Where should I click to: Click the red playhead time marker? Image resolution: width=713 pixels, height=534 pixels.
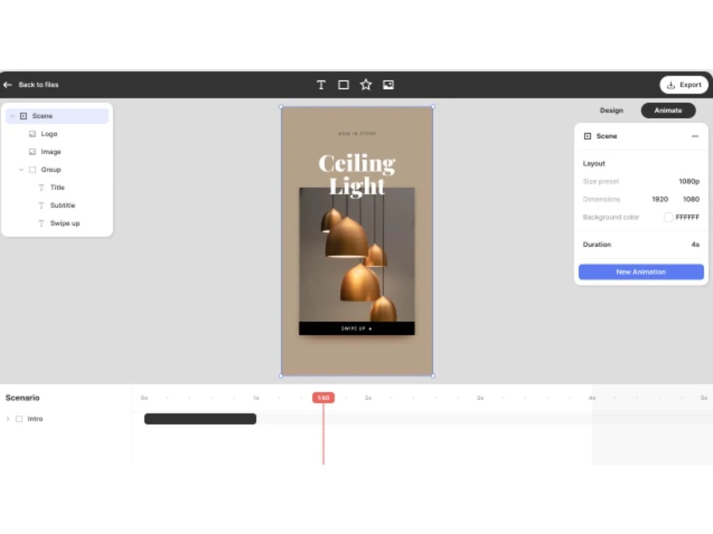coord(323,398)
